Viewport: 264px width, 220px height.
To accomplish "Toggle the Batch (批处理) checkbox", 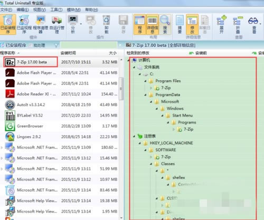I will [x=31, y=45].
